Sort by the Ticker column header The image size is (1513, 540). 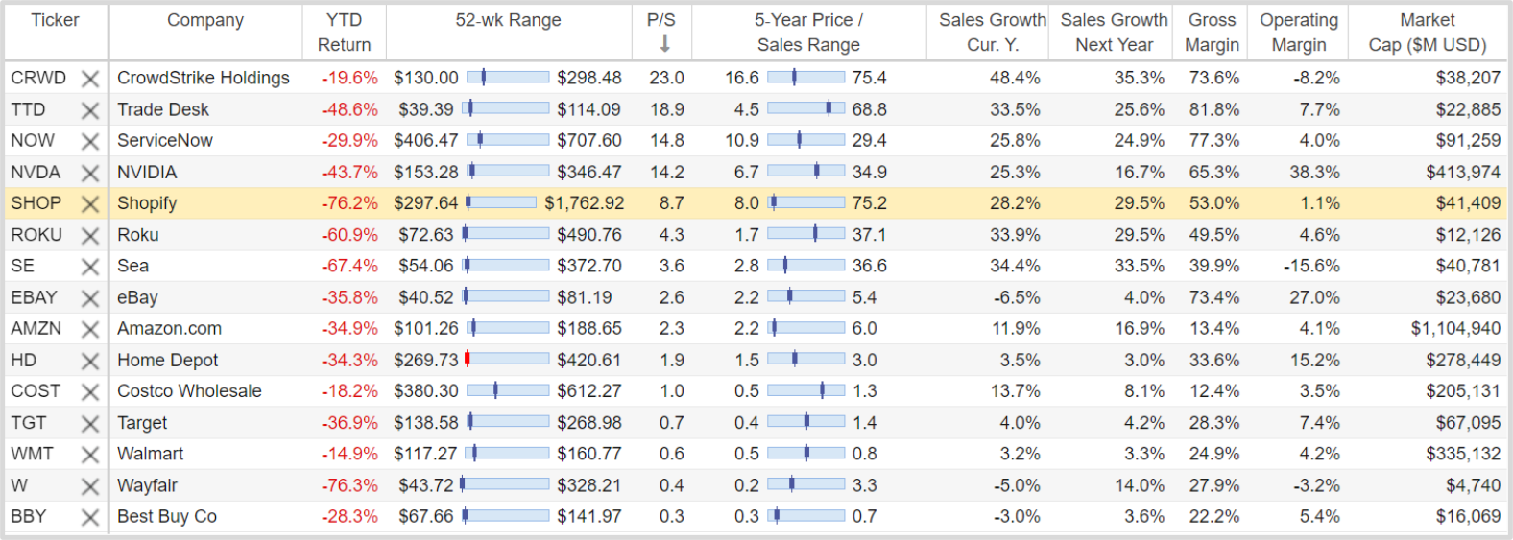[x=55, y=20]
